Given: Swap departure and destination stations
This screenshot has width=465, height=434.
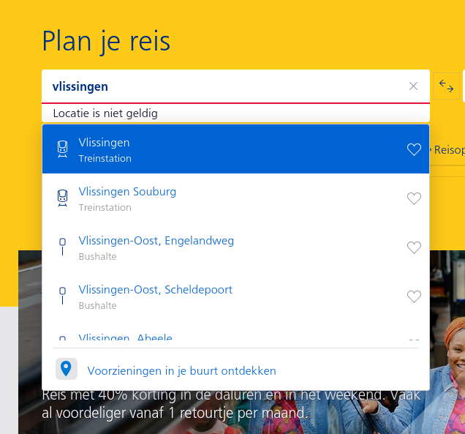Looking at the screenshot, I should [446, 86].
